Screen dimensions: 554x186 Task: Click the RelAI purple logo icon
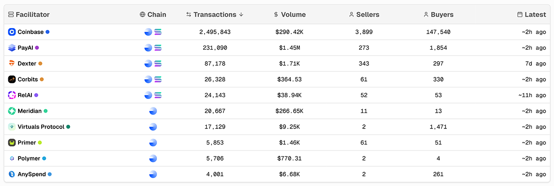(12, 95)
